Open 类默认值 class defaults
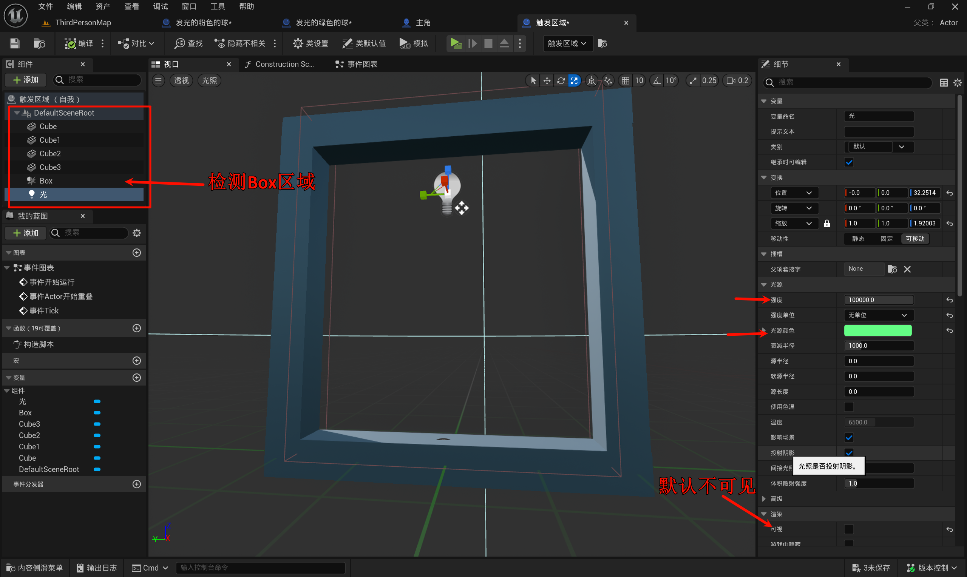Screen dimensions: 967x577 click(x=364, y=43)
